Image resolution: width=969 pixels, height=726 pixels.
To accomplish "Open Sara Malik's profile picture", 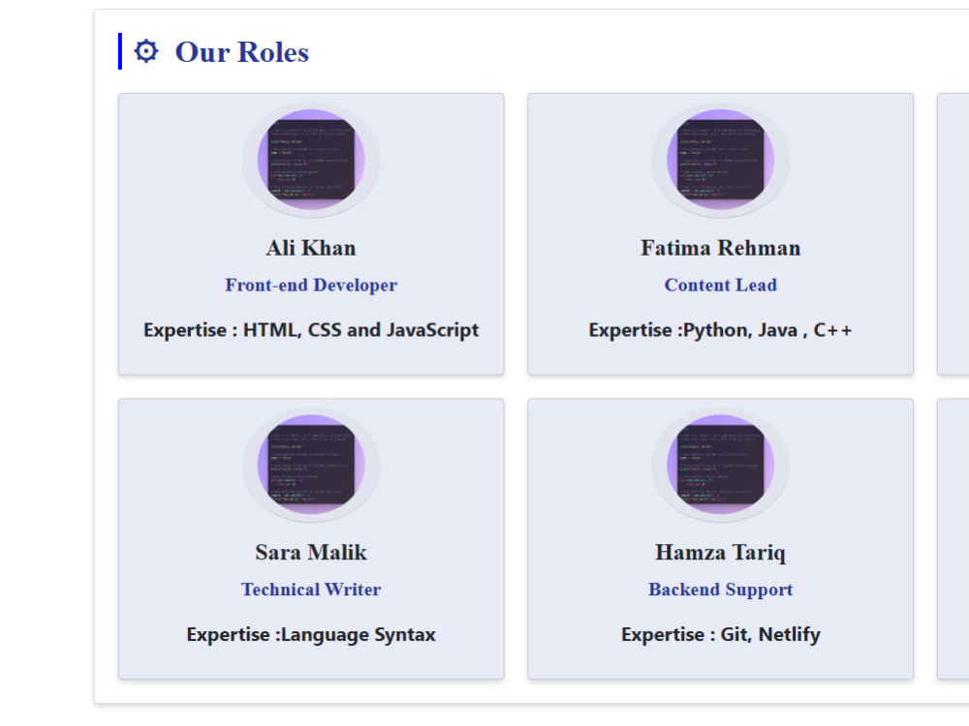I will pyautogui.click(x=311, y=465).
